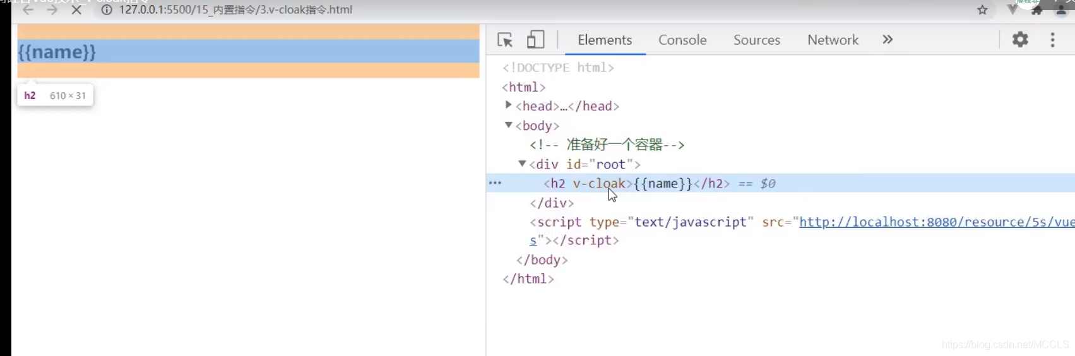Screen dimensions: 1075x356
Task: Select the <!DOCTYPE html> line
Action: [x=558, y=68]
